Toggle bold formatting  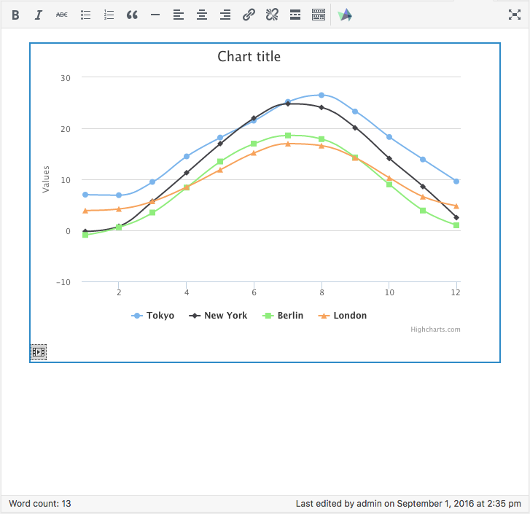15,15
